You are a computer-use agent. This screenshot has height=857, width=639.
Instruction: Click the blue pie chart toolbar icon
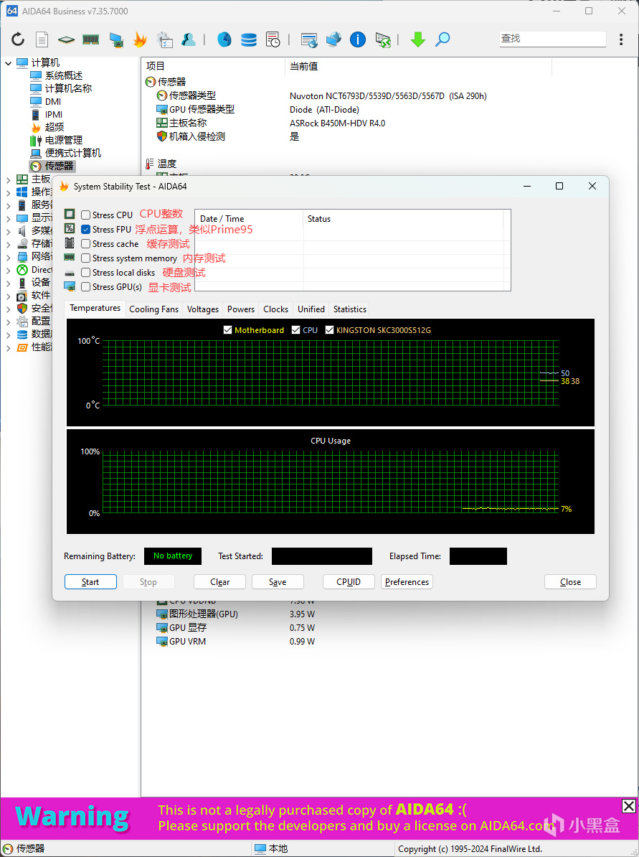click(224, 39)
